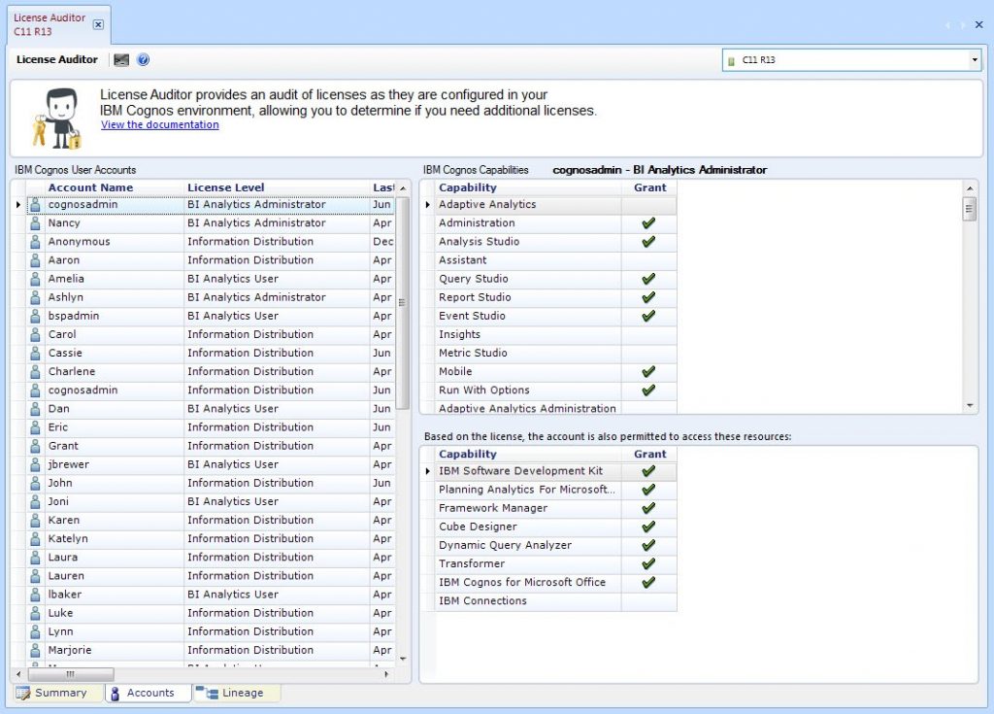The height and width of the screenshot is (714, 994).
Task: Click the blue help question mark icon
Action: (x=144, y=59)
